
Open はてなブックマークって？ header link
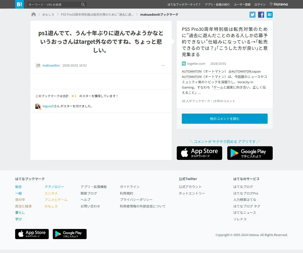click(184, 5)
